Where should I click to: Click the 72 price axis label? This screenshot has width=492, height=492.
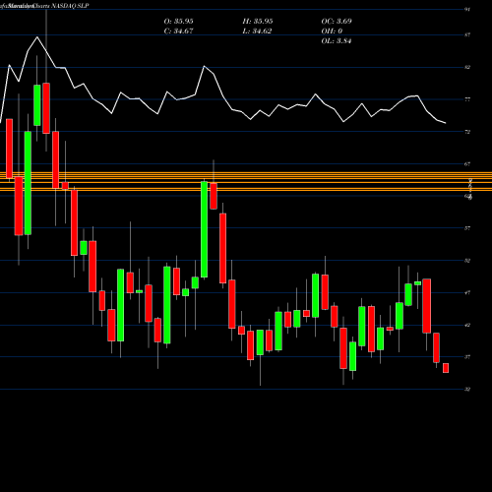click(x=467, y=132)
